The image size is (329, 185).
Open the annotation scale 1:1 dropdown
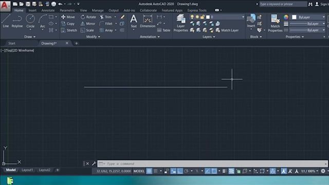click(x=309, y=171)
